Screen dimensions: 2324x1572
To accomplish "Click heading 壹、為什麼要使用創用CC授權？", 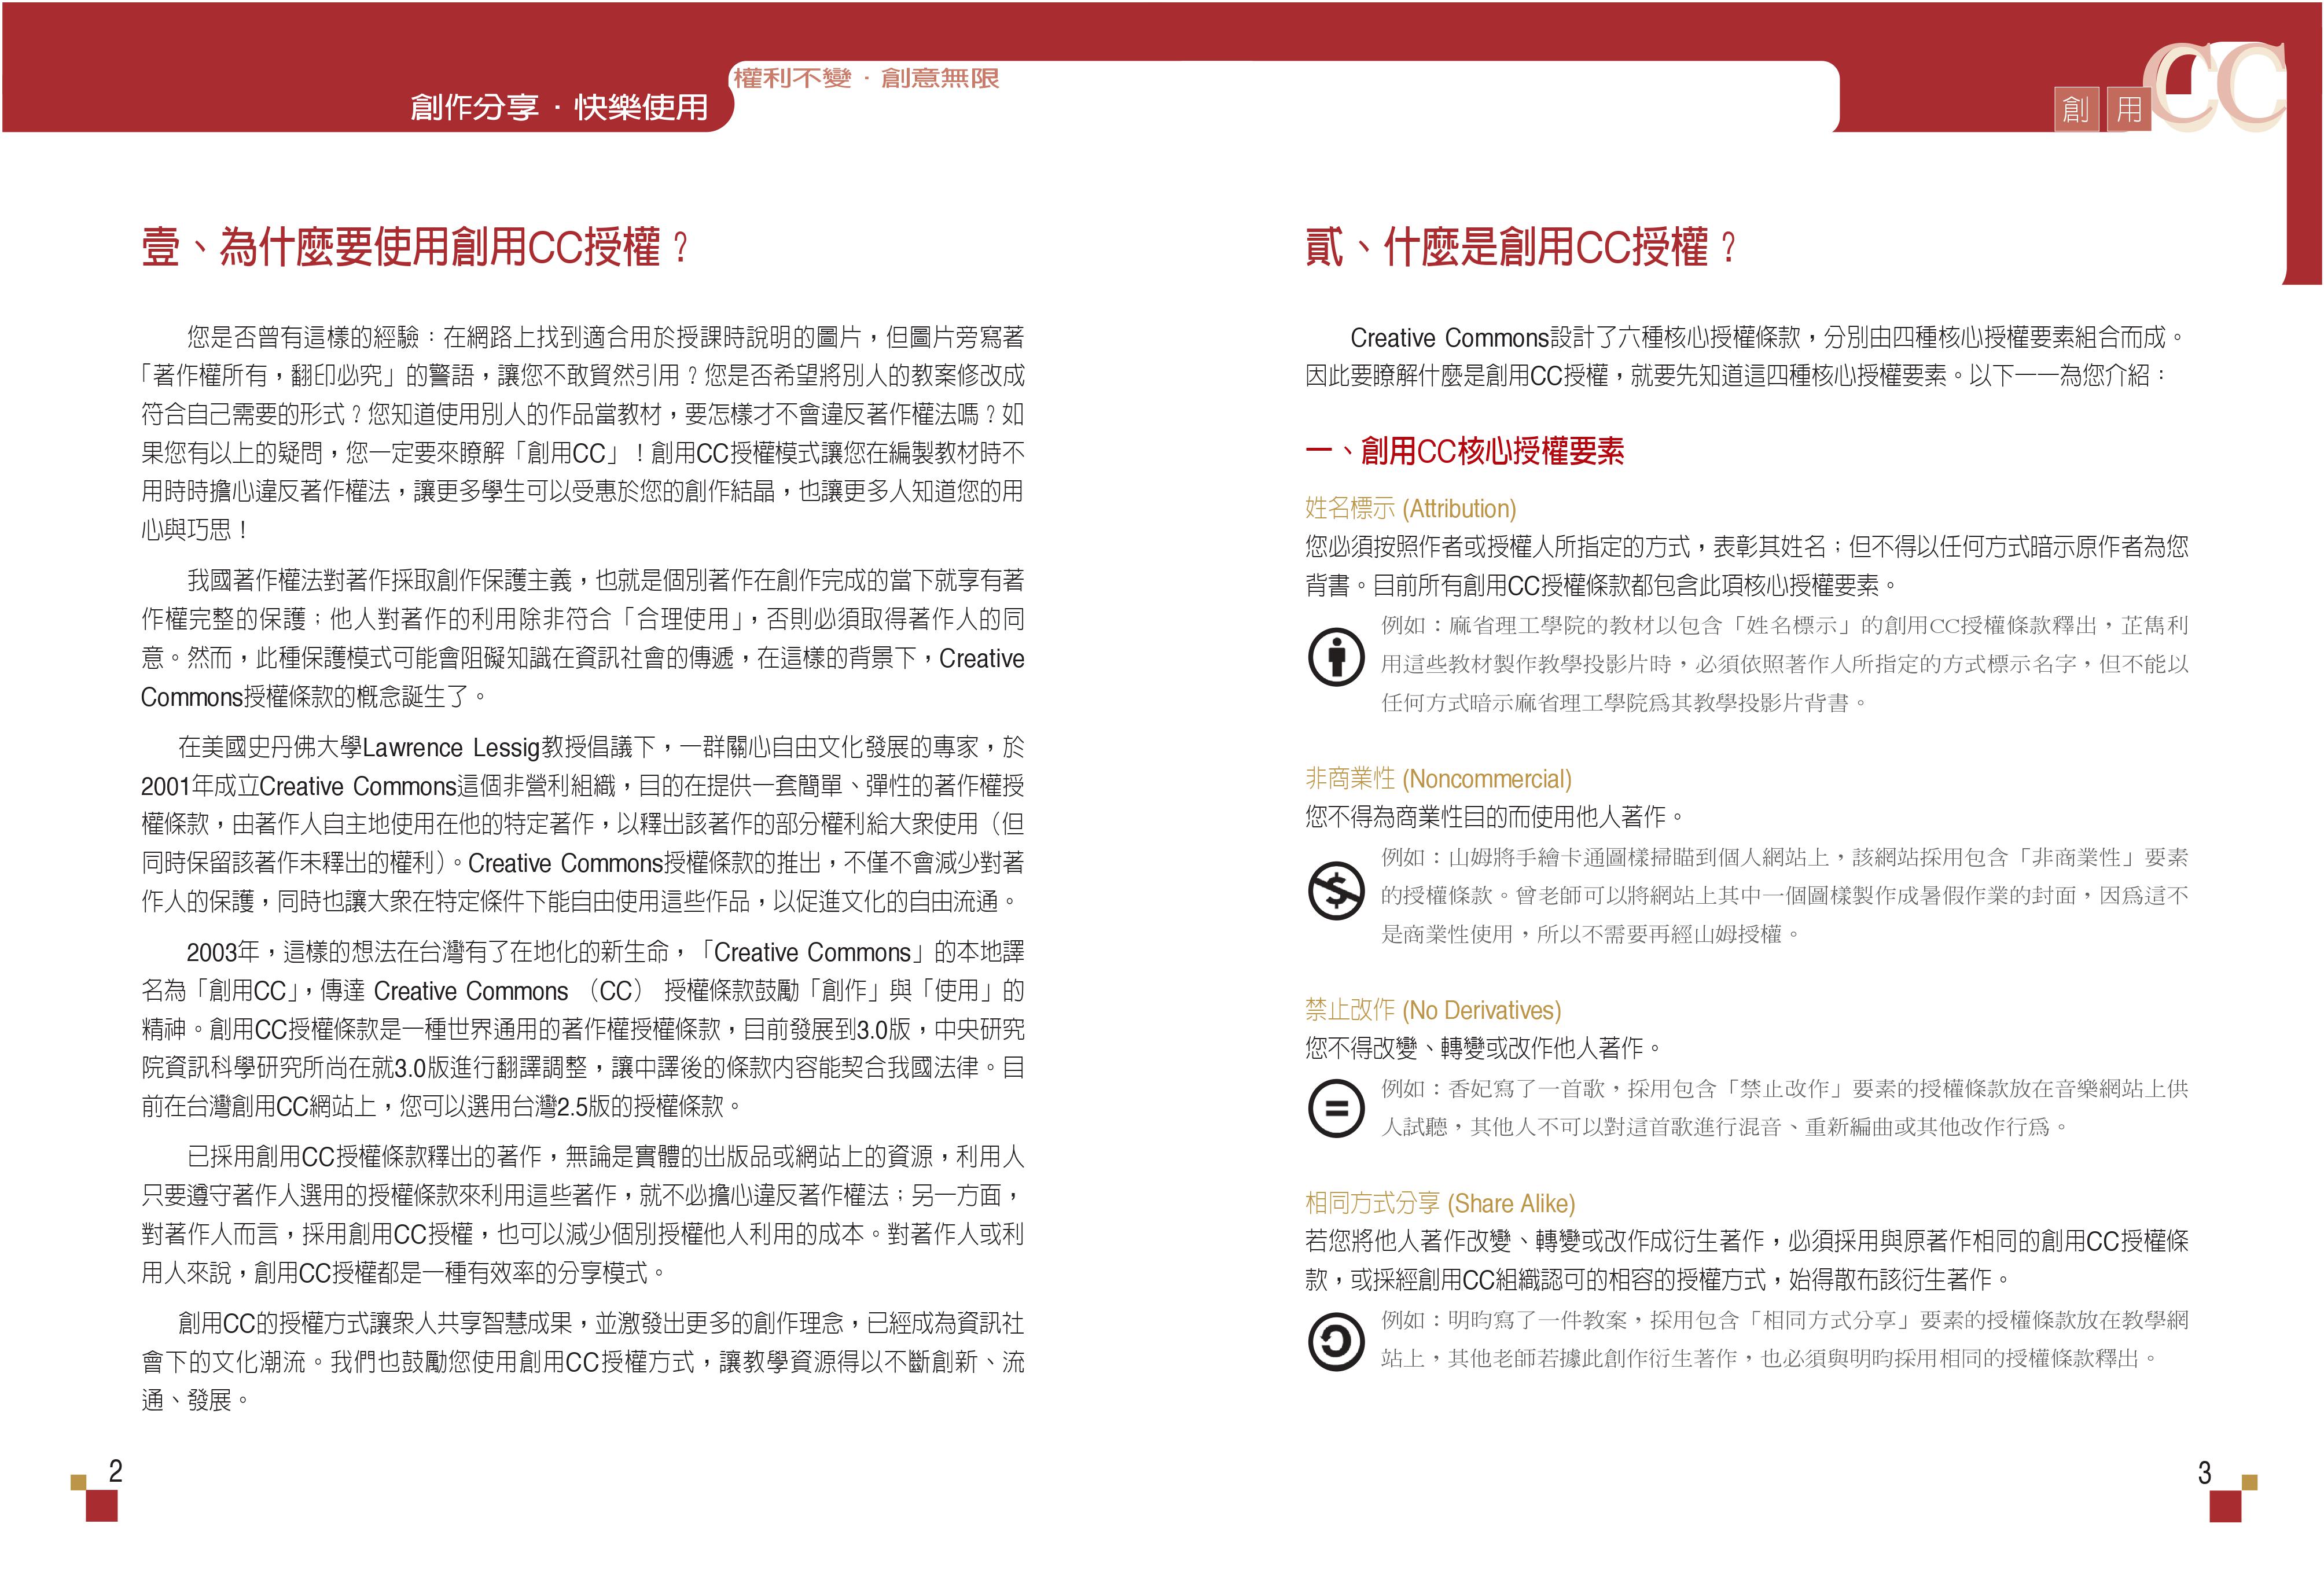I will coord(416,247).
